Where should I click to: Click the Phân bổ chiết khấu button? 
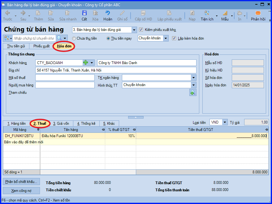coord(21,182)
